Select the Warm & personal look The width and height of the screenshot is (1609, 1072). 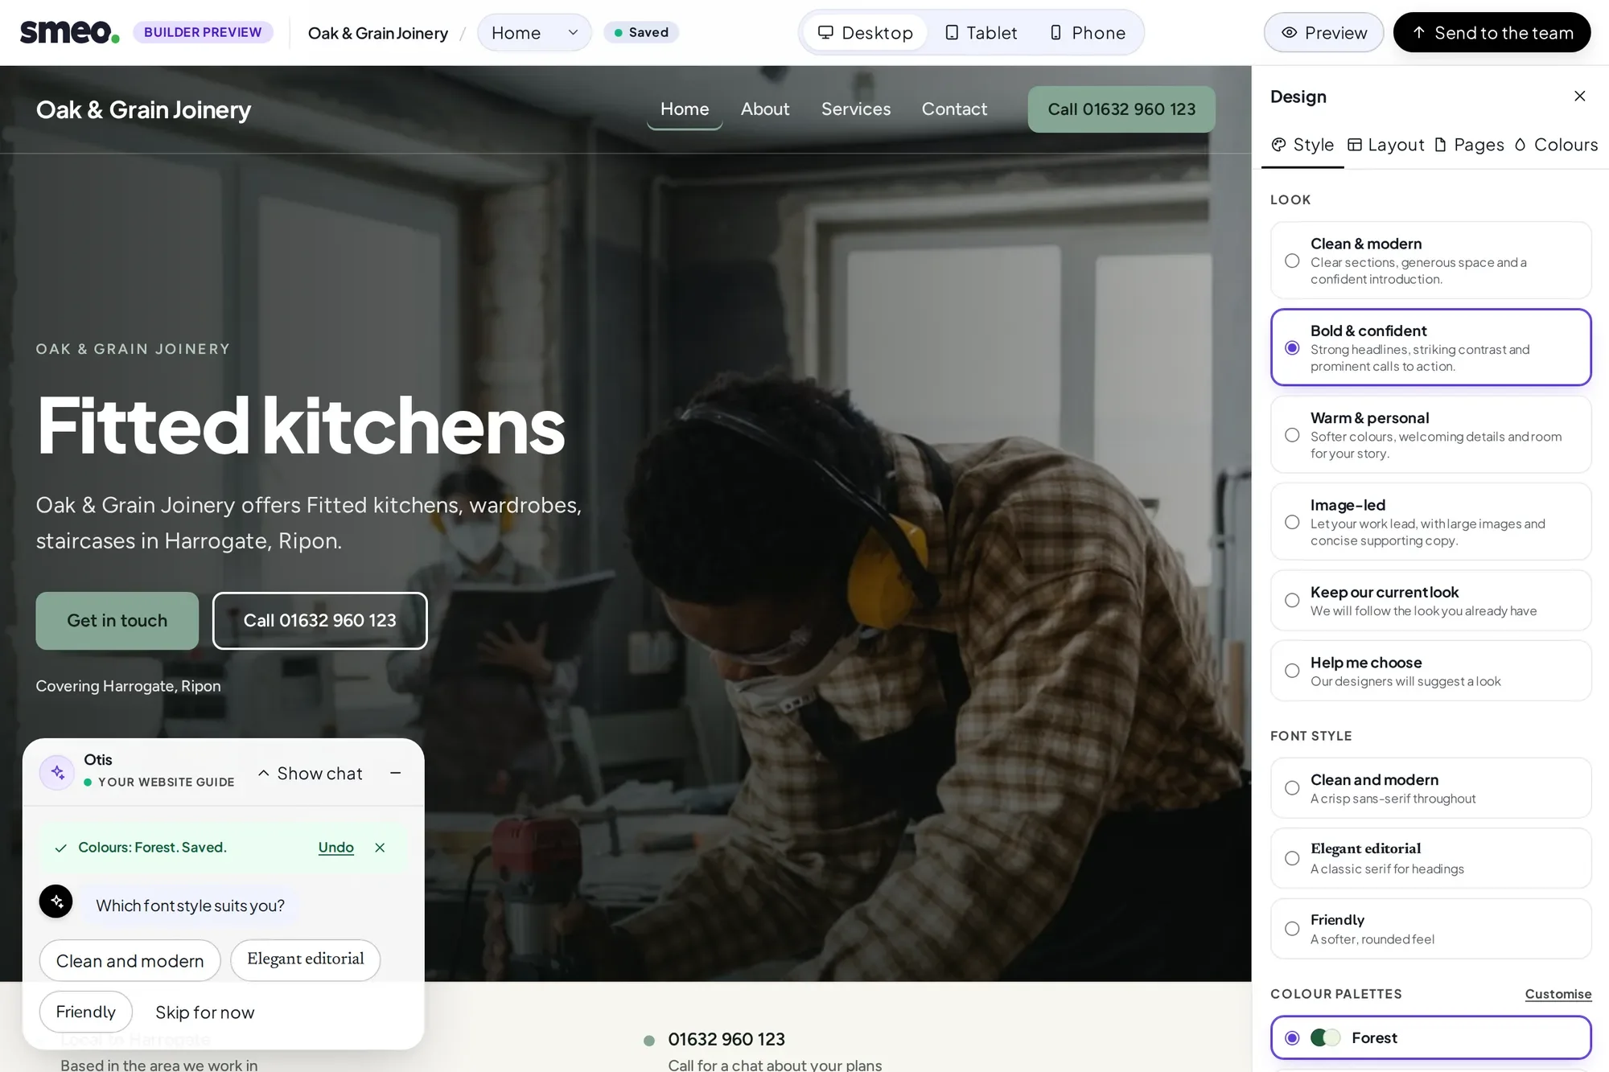point(1430,434)
